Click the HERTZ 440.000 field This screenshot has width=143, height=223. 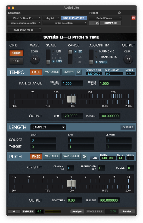[x=108, y=158]
